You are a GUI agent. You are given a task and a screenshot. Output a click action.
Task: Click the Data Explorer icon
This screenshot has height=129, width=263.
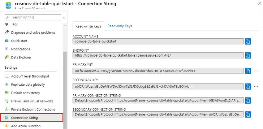pos(6,57)
